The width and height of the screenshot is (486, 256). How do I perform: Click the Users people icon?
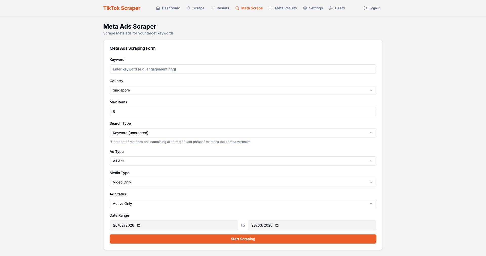click(x=331, y=8)
